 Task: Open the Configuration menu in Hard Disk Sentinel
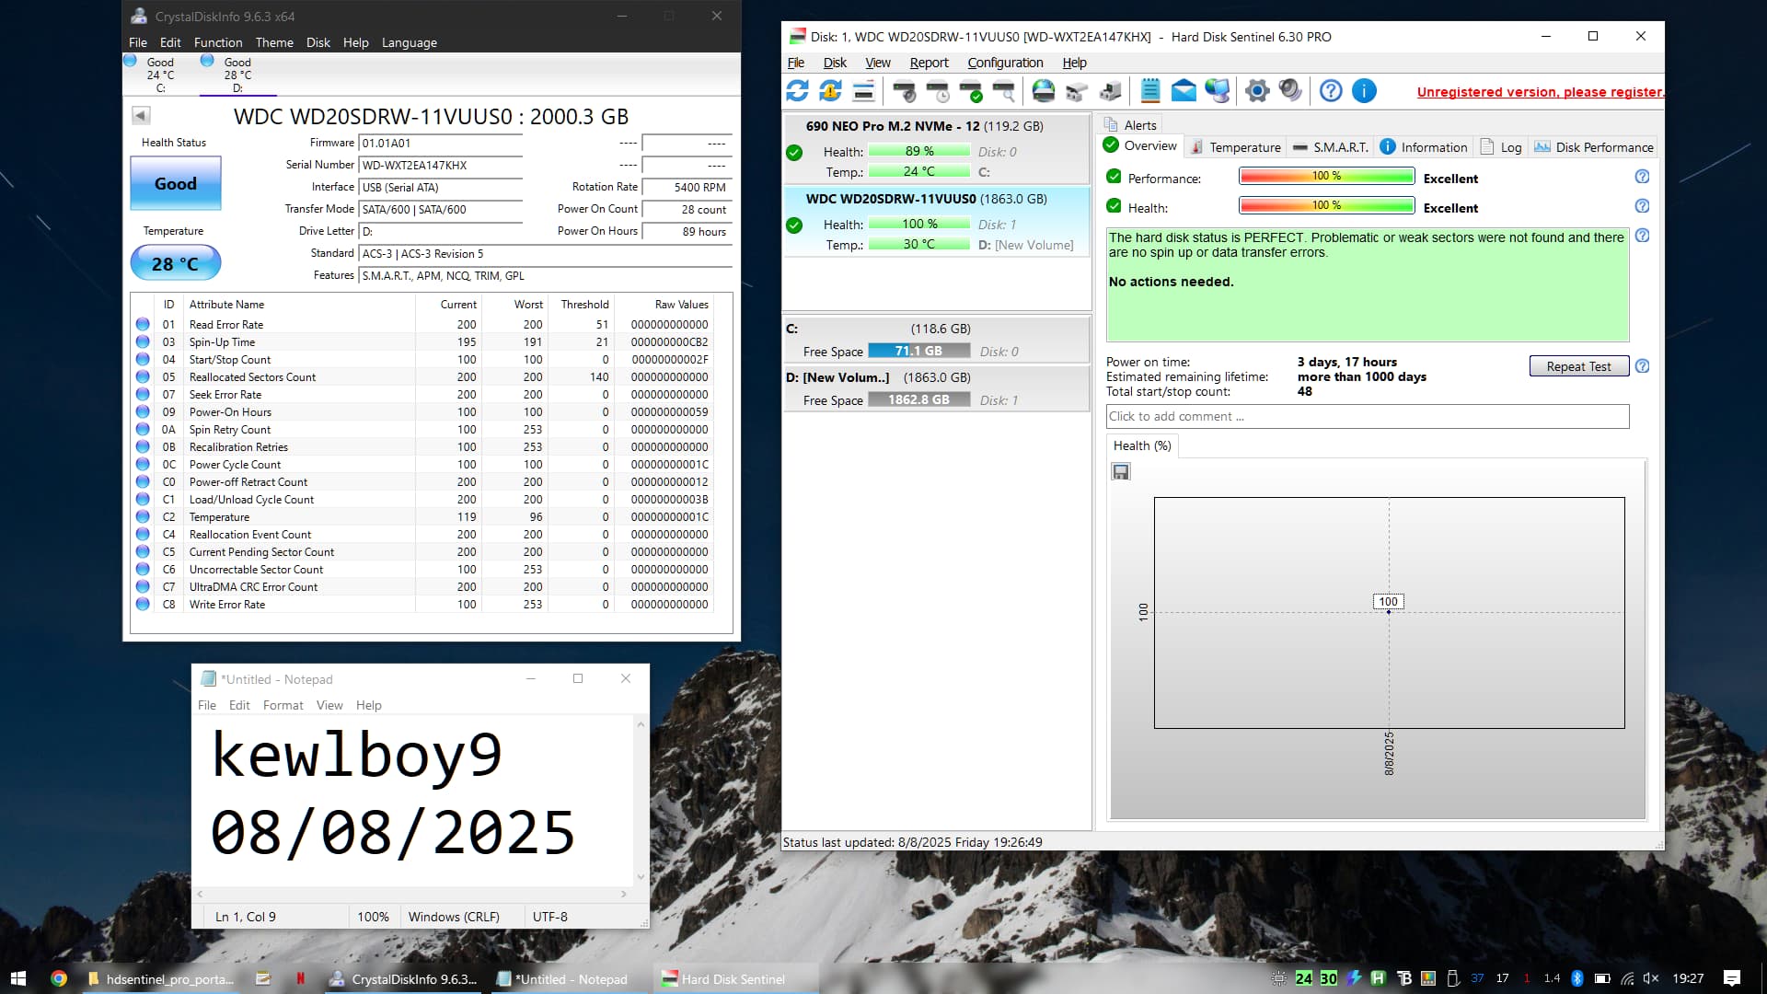coord(1005,63)
